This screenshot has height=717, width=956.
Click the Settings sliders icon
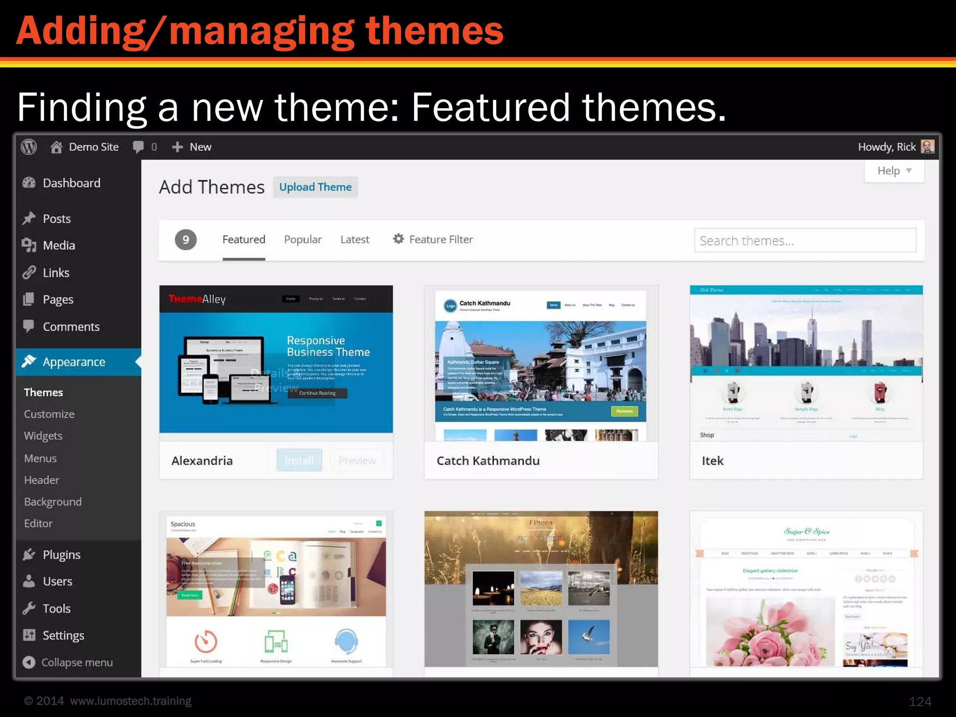[x=29, y=635]
